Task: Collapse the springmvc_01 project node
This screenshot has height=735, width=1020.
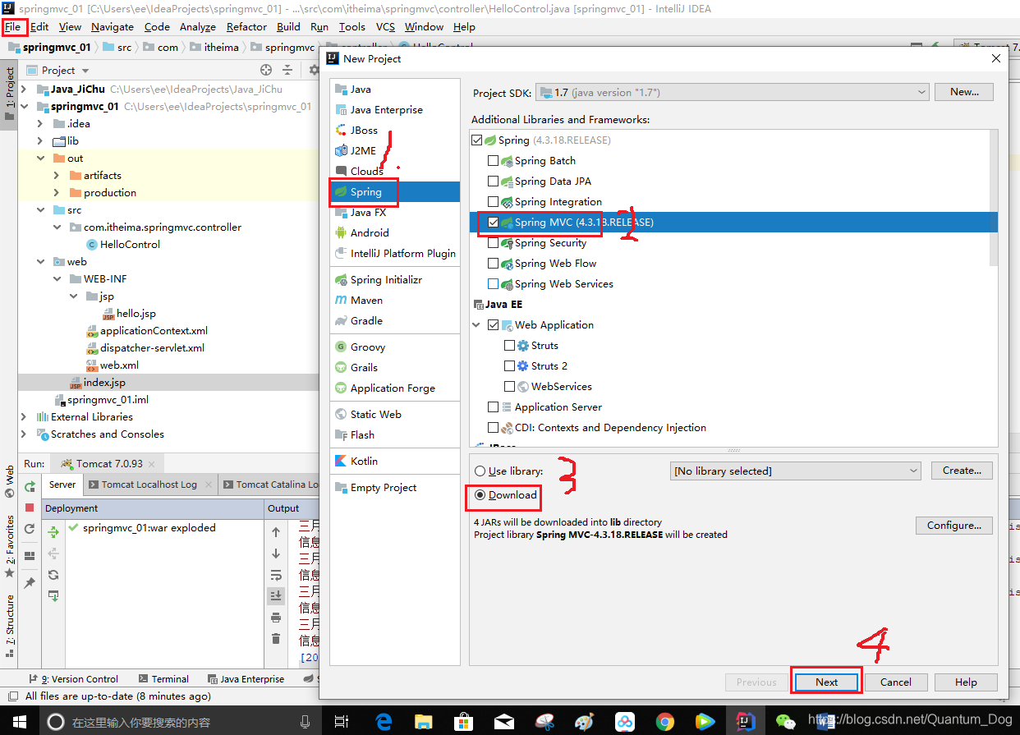Action: (24, 107)
